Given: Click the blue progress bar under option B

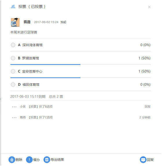Looking at the screenshot, I should [x=45, y=64].
